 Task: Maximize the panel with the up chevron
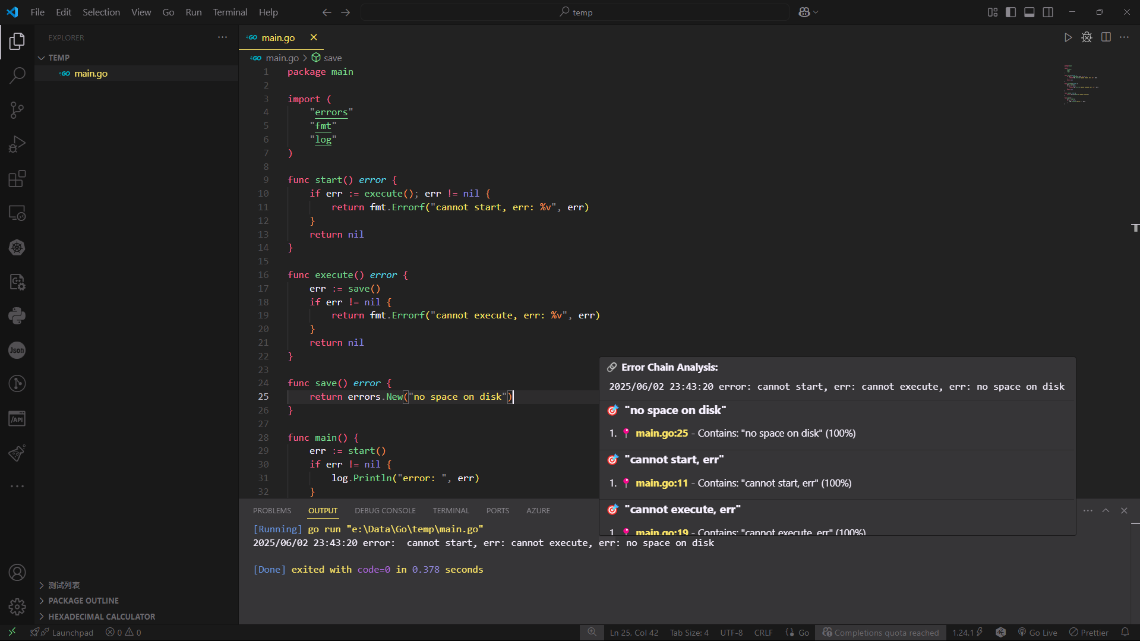(x=1106, y=510)
